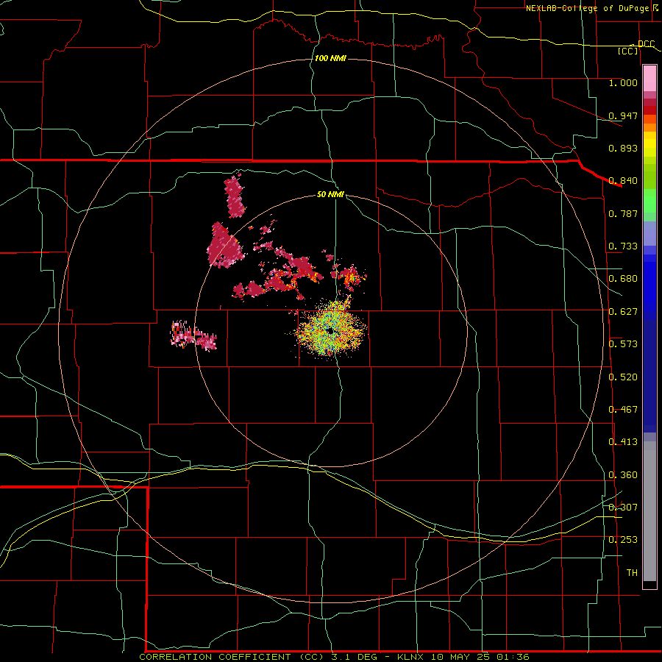The image size is (662, 662).
Task: Click the 3.1 DEG elevation text
Action: click(355, 657)
